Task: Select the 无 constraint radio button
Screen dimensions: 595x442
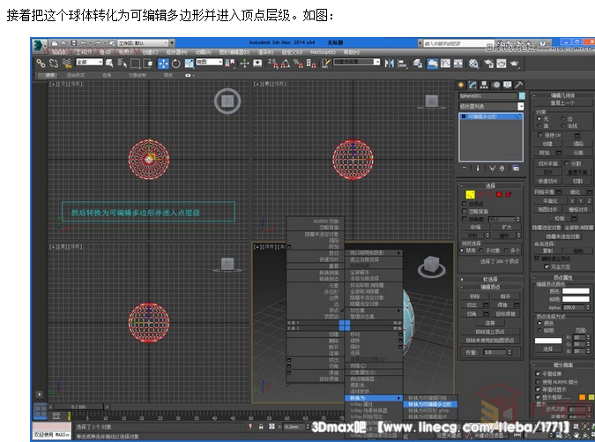Action: tap(539, 119)
